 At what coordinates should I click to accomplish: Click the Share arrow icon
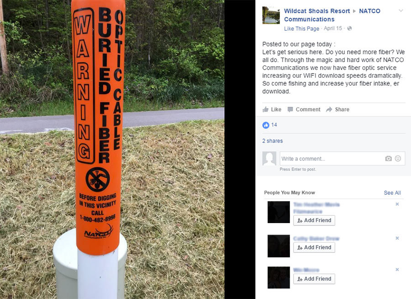329,109
